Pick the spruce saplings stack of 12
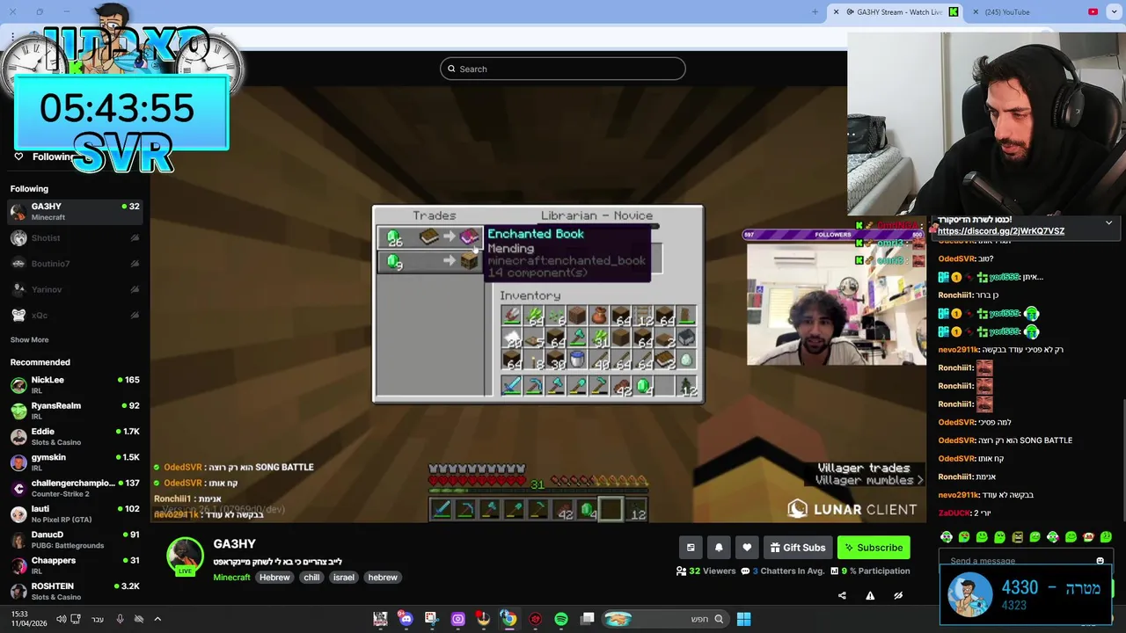 pyautogui.click(x=687, y=386)
